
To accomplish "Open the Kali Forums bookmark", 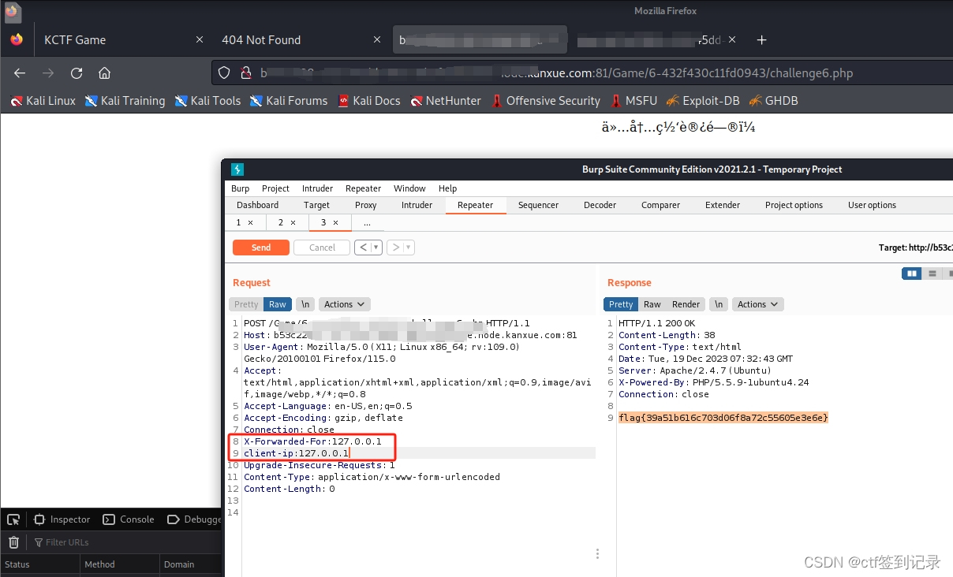I will pyautogui.click(x=288, y=101).
